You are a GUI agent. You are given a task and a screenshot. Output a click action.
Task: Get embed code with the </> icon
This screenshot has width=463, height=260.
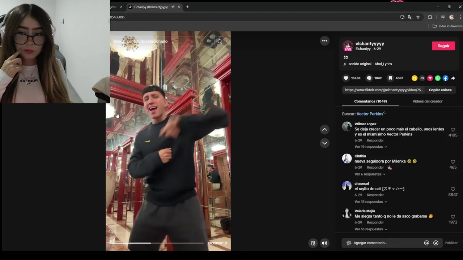(422, 78)
